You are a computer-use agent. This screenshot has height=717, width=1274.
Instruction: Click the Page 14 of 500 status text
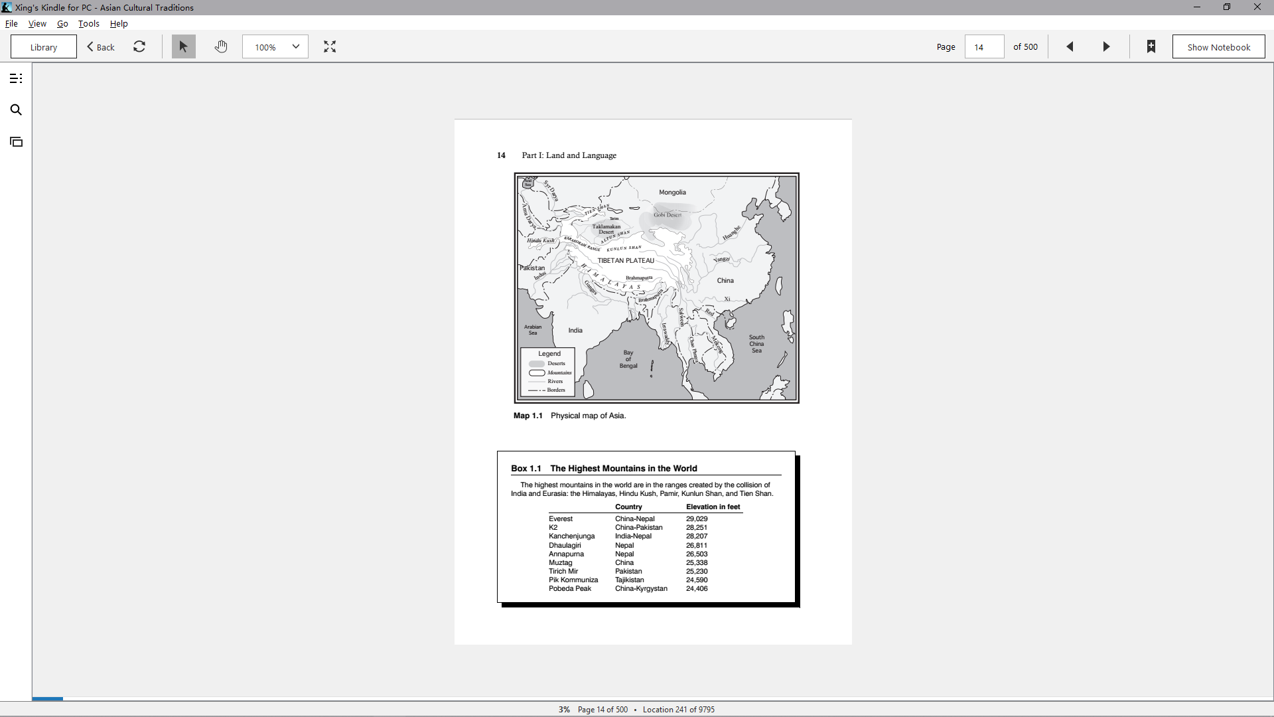coord(602,709)
